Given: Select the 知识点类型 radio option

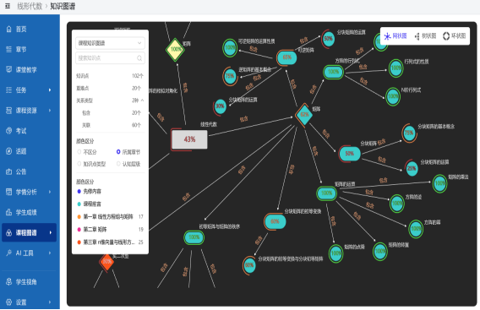Looking at the screenshot, I should point(79,164).
